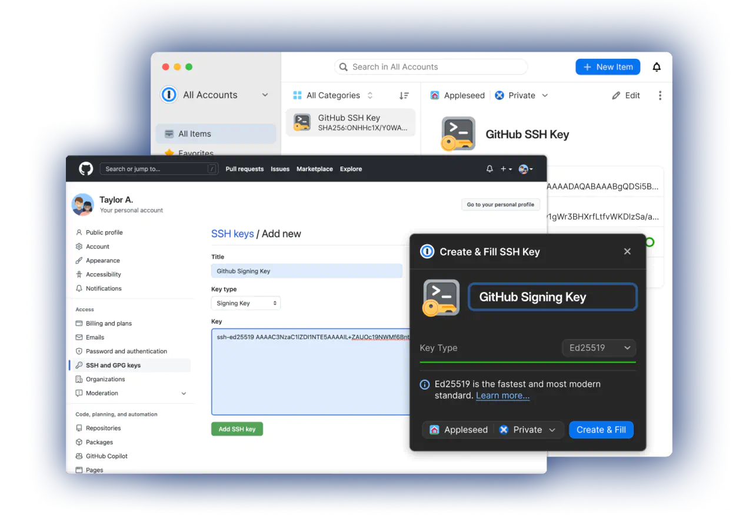739x525 pixels.
Task: Select the GitHub SSH Key list item
Action: click(x=351, y=122)
